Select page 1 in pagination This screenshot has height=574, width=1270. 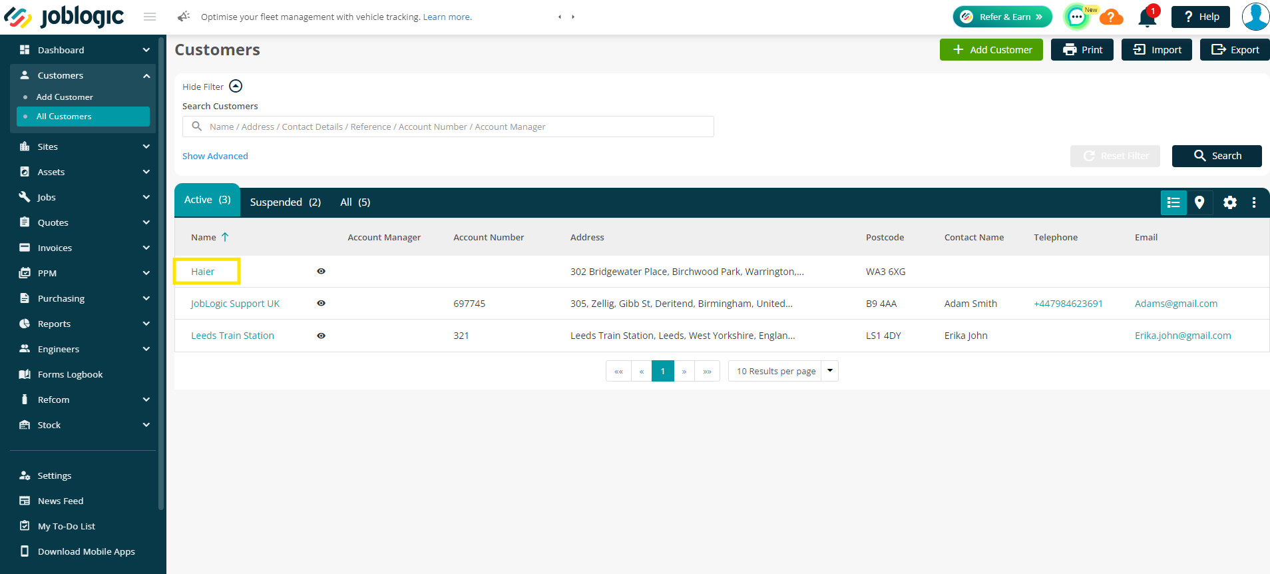click(663, 371)
